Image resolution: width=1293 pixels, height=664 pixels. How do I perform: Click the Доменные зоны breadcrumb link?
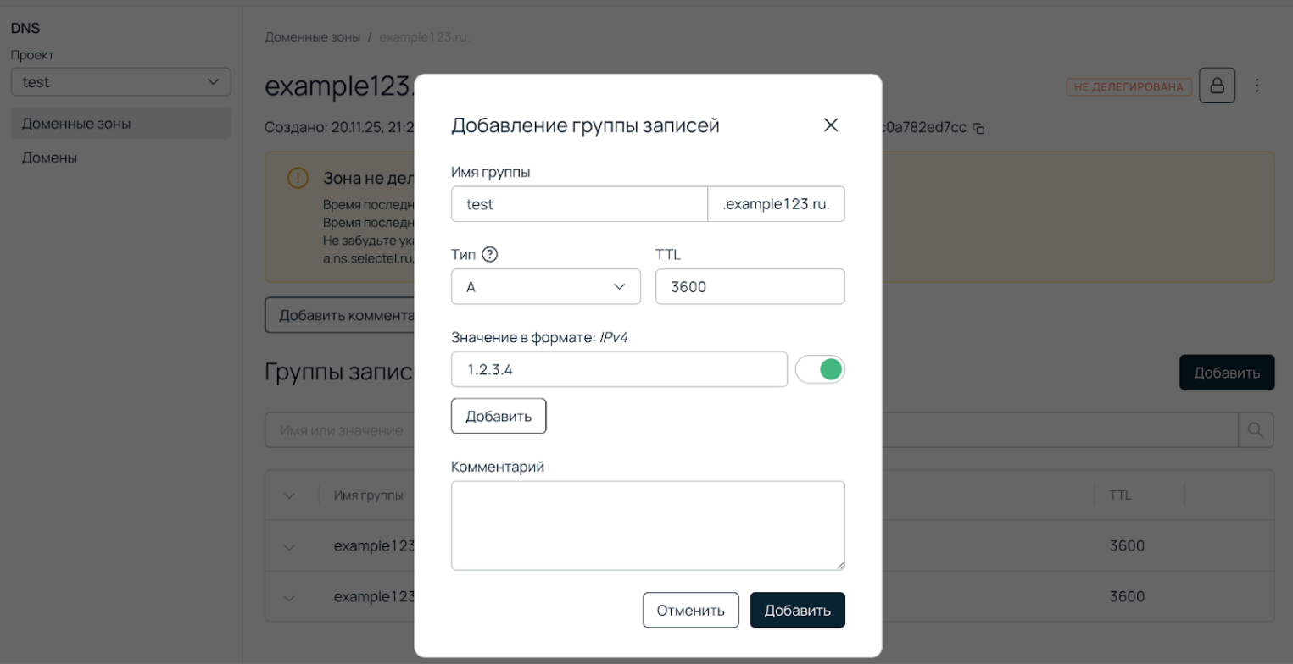311,36
